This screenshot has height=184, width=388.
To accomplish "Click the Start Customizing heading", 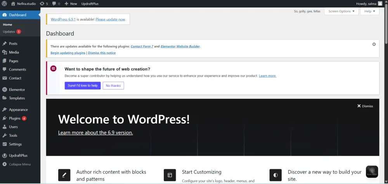I will (x=202, y=172).
